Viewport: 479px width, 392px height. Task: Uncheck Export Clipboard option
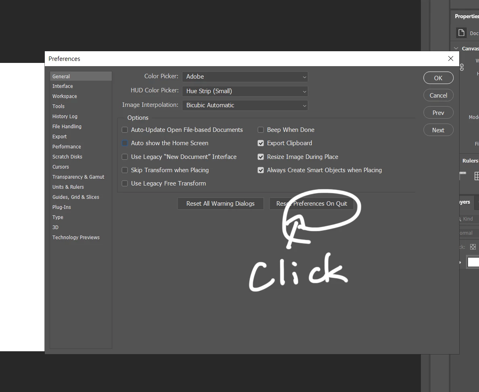click(x=261, y=143)
